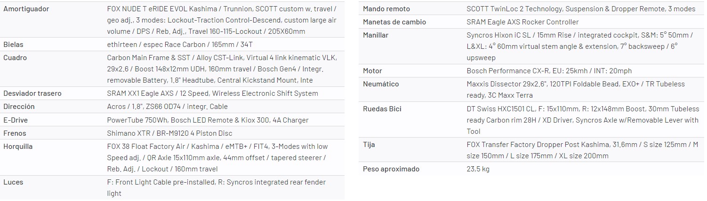Click the Peso aproximado label
This screenshot has height=201, width=707.
[x=391, y=169]
